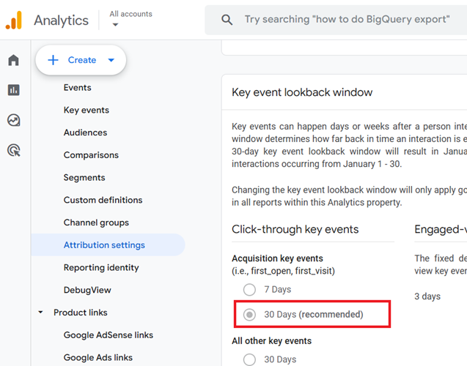
Task: Collapse the Product links section
Action: [x=40, y=312]
